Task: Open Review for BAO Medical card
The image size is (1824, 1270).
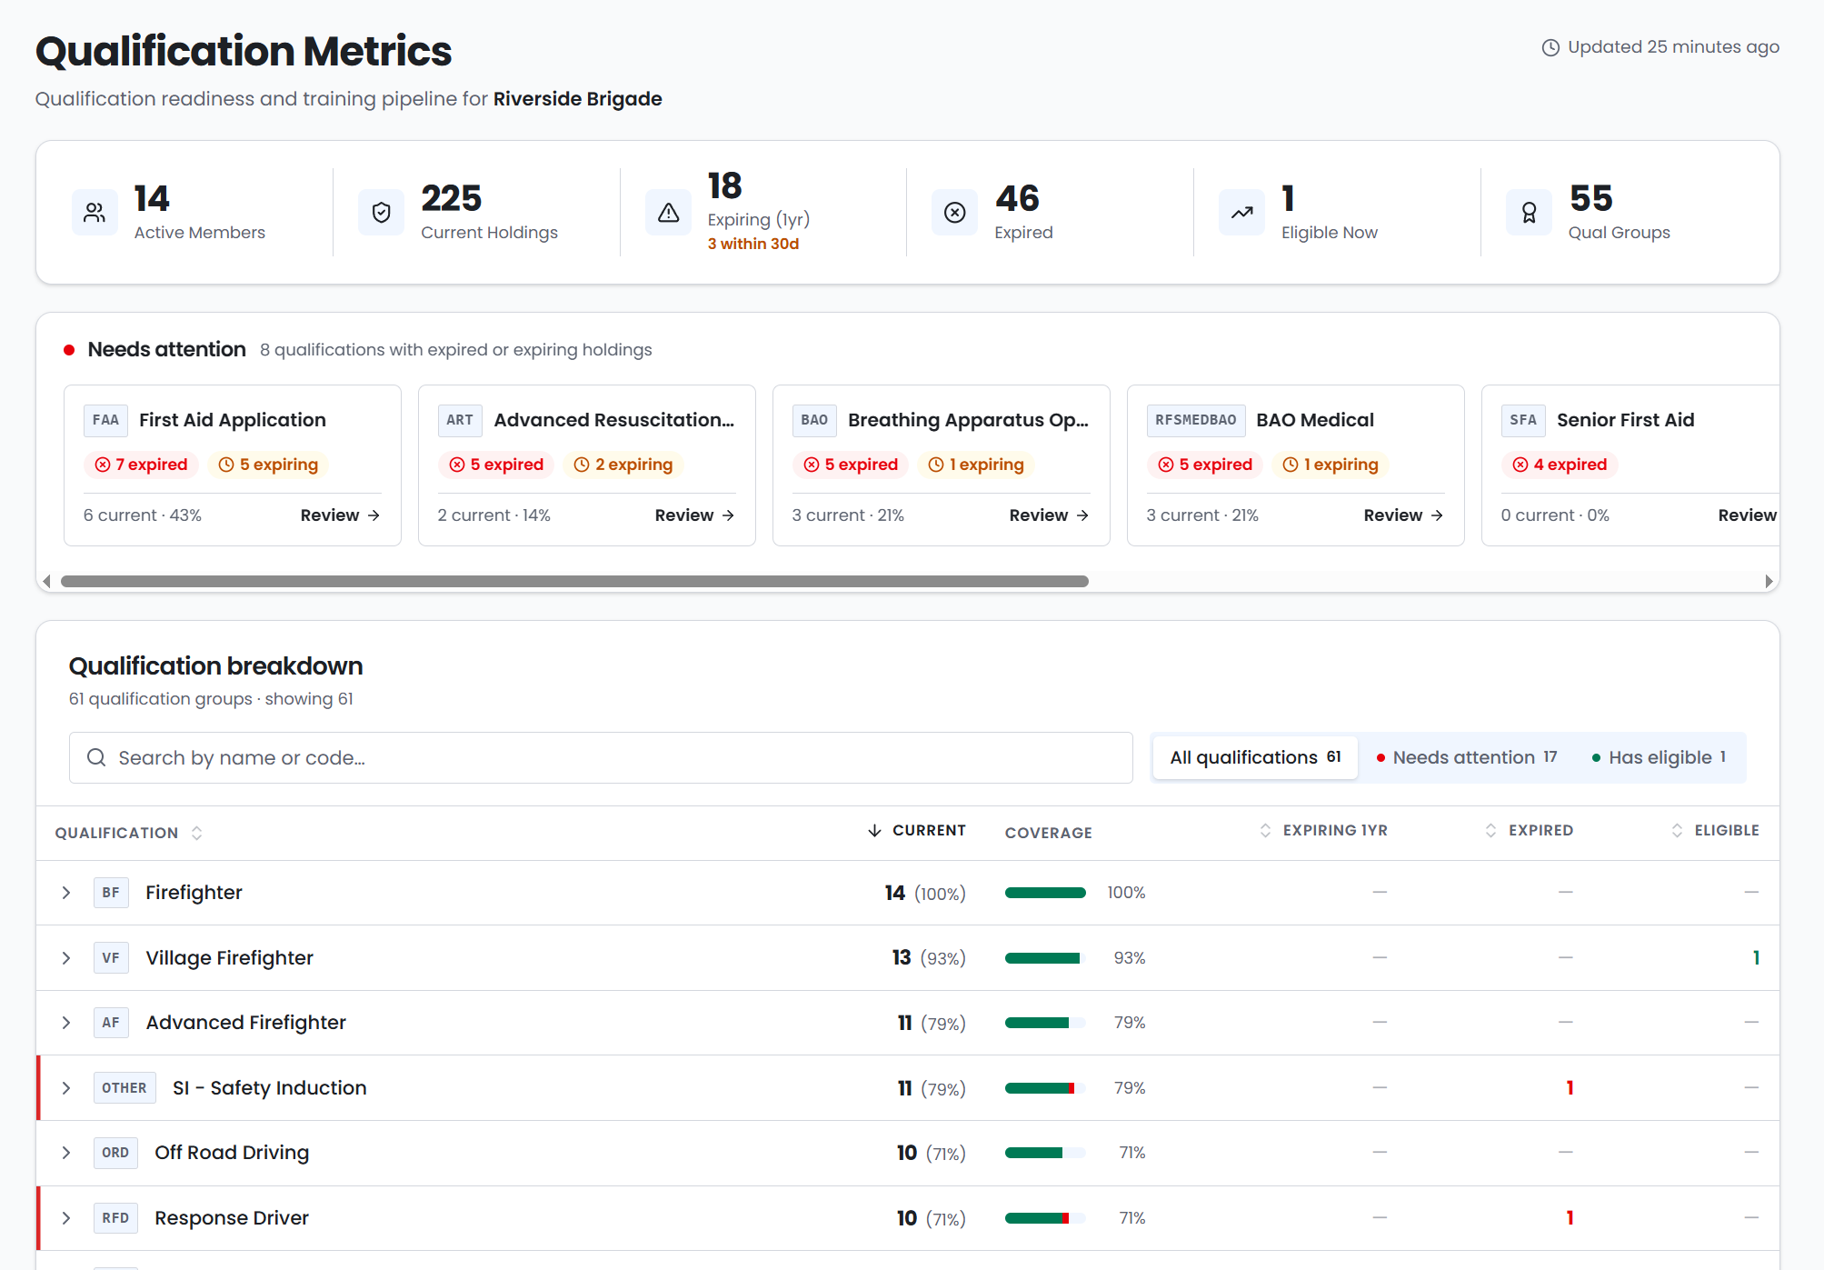Action: click(x=1403, y=515)
